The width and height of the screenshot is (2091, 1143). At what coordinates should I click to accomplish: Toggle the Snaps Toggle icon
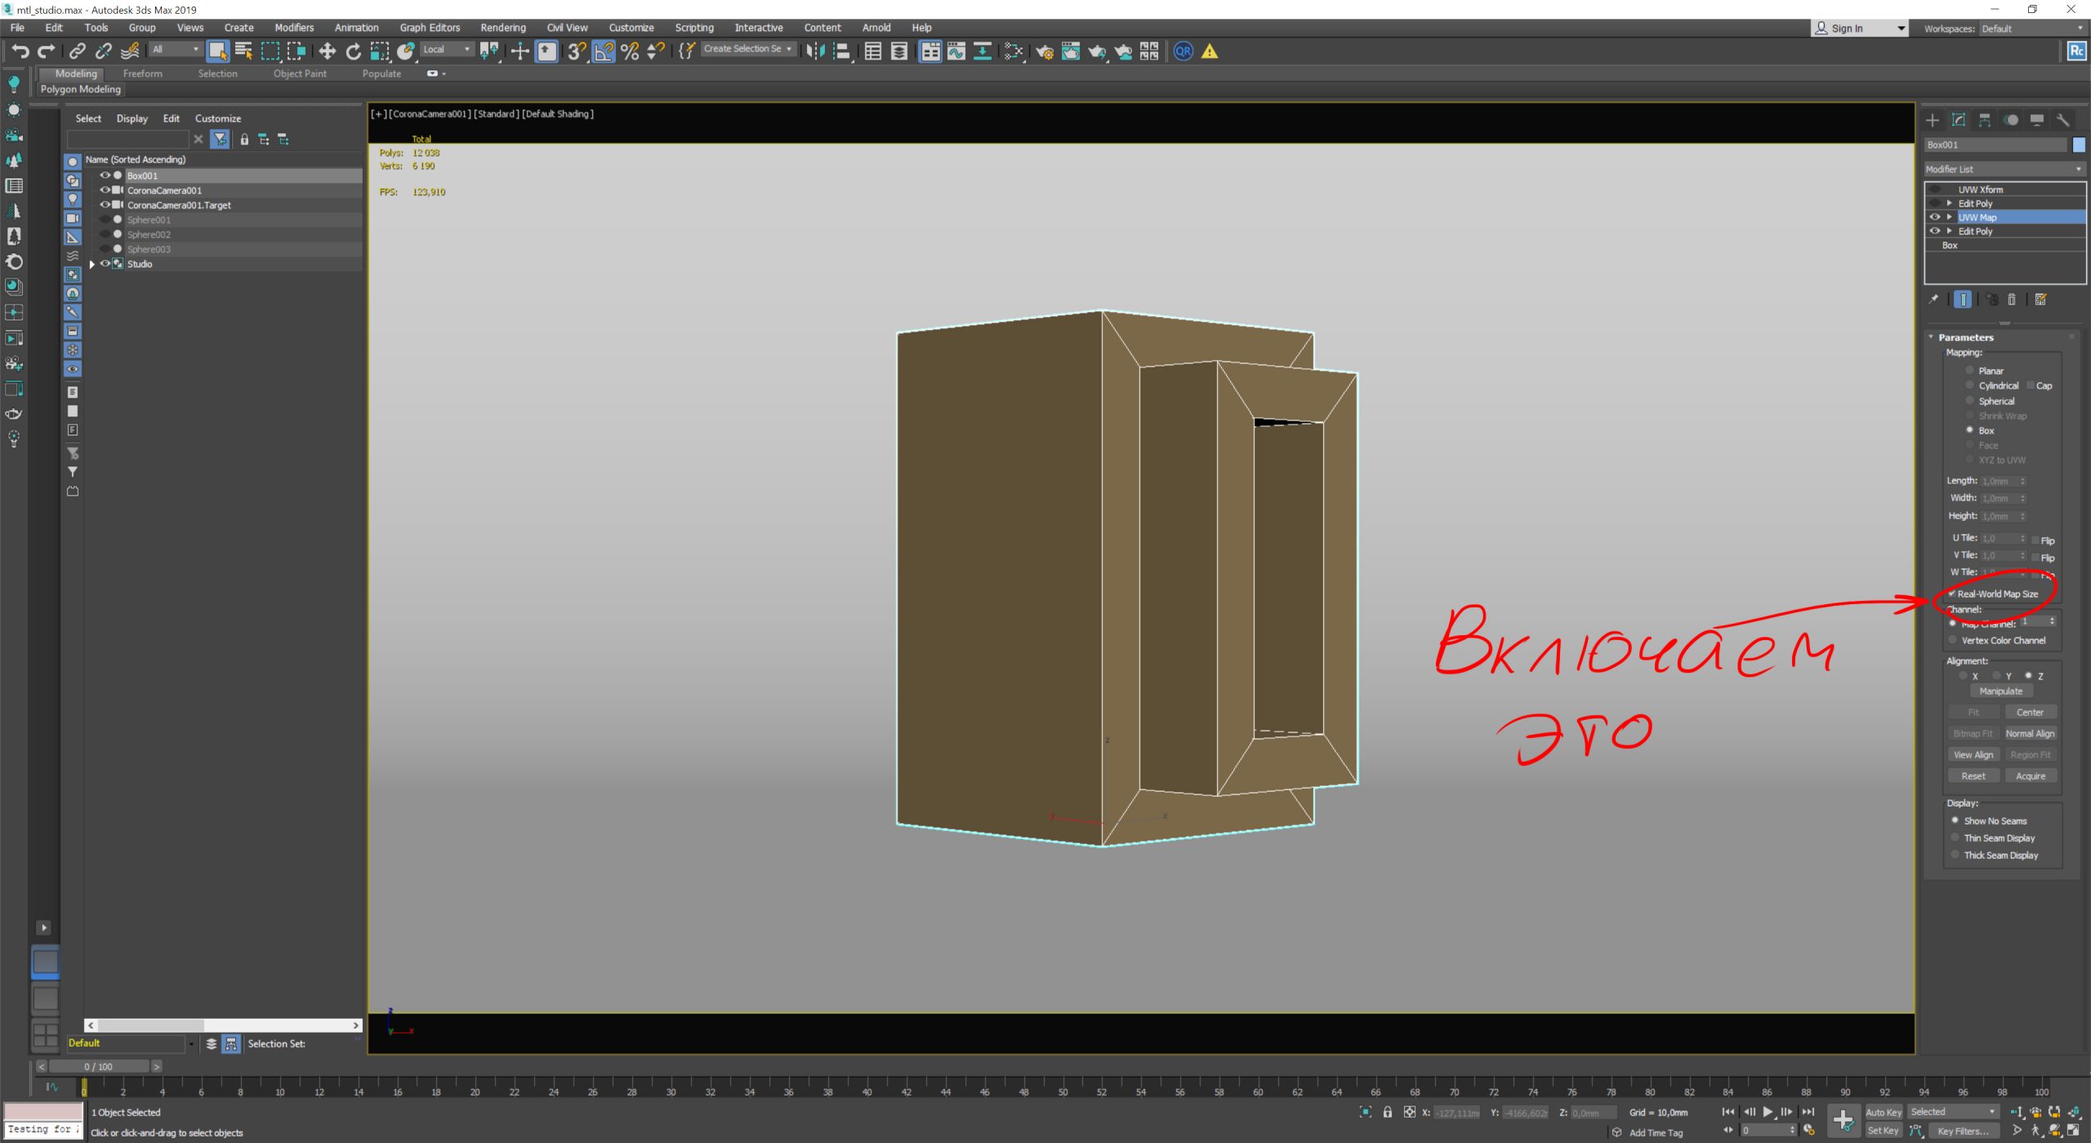click(576, 51)
